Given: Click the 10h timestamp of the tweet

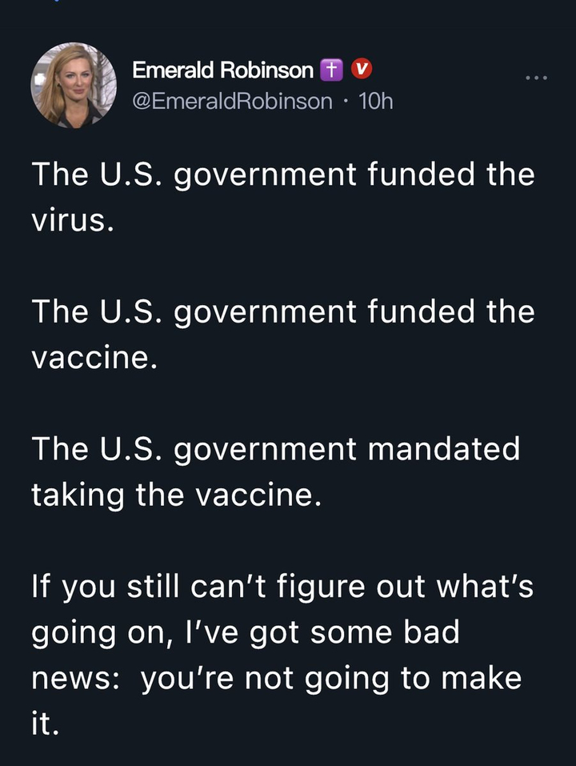Looking at the screenshot, I should point(377,101).
